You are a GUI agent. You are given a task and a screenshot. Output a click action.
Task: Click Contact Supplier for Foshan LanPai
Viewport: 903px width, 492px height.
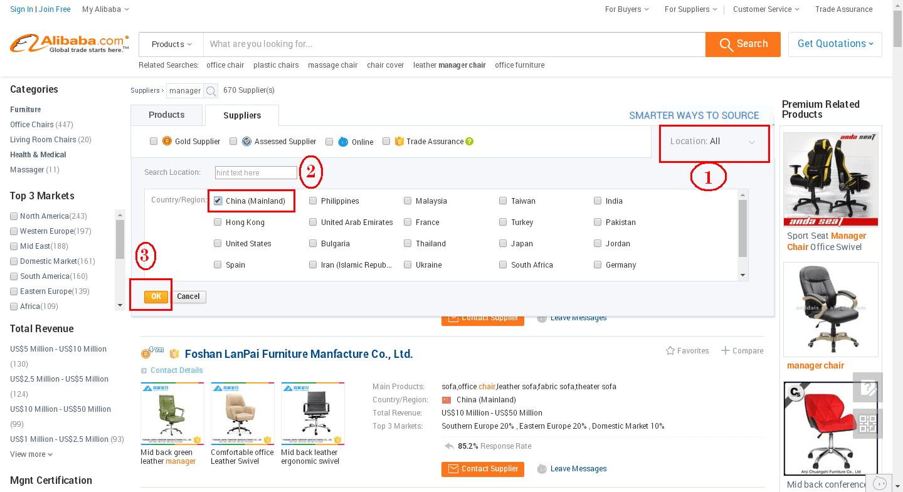point(483,469)
